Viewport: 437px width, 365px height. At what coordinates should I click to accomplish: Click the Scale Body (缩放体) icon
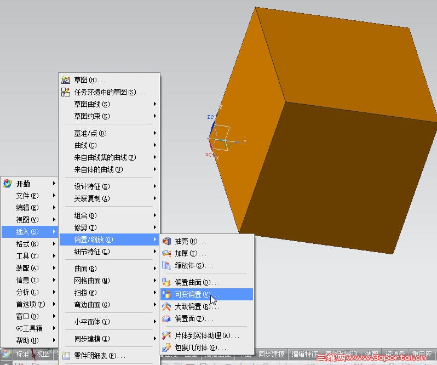coord(166,265)
